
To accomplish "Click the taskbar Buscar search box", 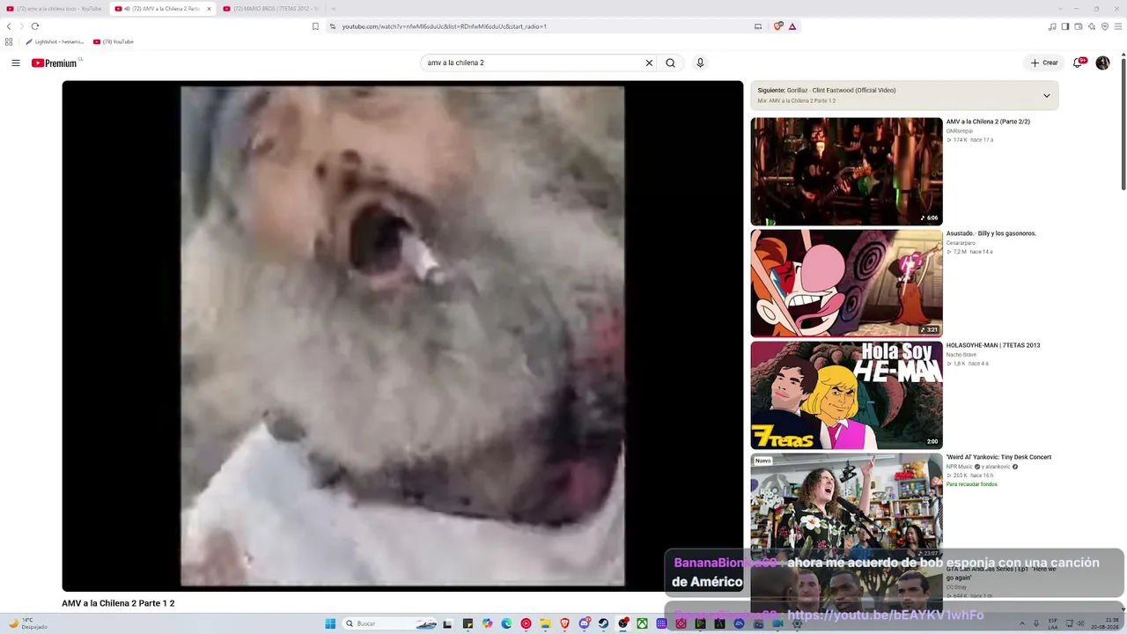I will (390, 623).
